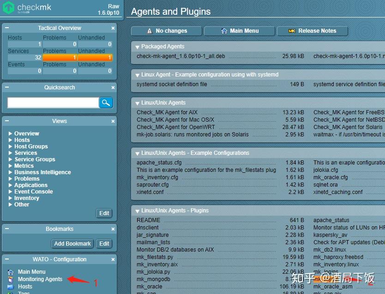Close the Bookmarks snapin
385x294 pixels.
click(113, 229)
